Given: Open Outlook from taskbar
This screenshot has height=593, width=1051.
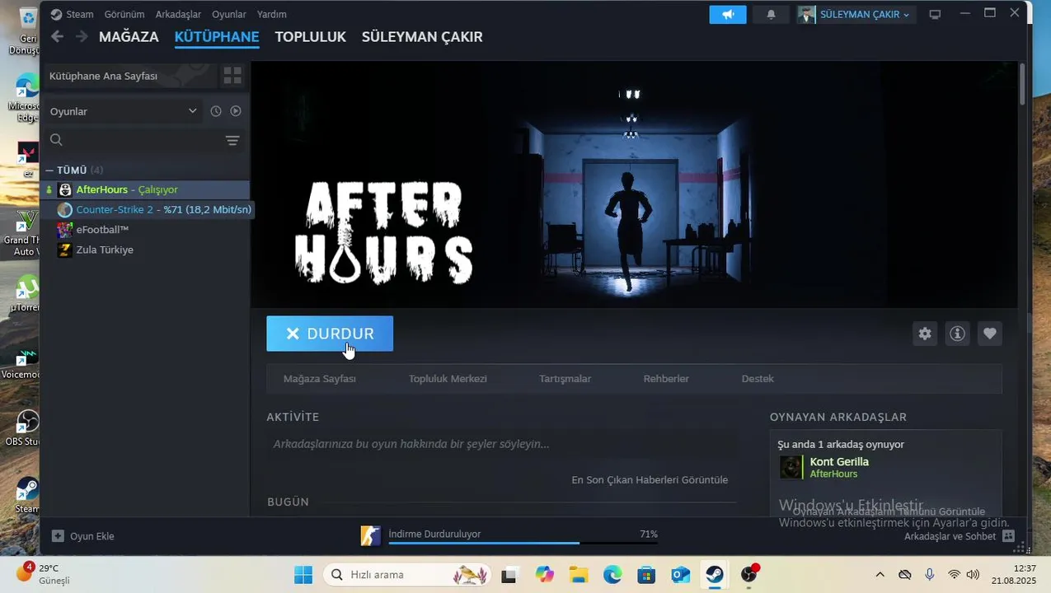Looking at the screenshot, I should point(680,574).
